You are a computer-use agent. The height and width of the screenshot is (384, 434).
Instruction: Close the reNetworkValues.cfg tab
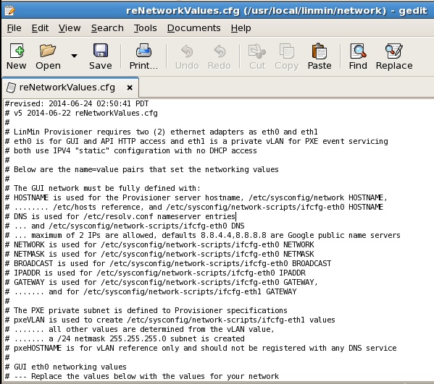[x=130, y=88]
